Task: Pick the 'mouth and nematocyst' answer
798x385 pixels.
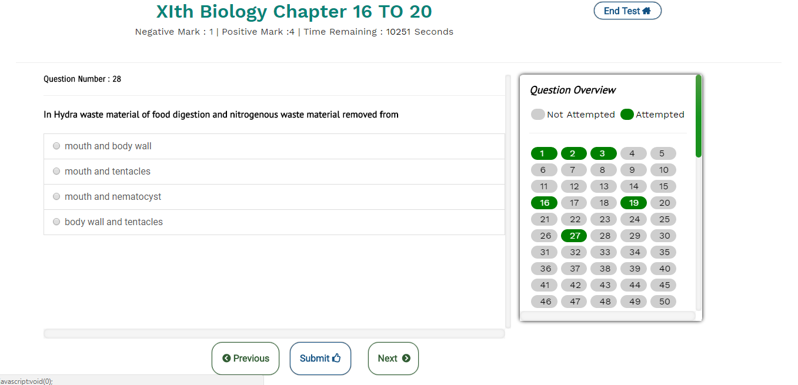Action: coord(56,197)
